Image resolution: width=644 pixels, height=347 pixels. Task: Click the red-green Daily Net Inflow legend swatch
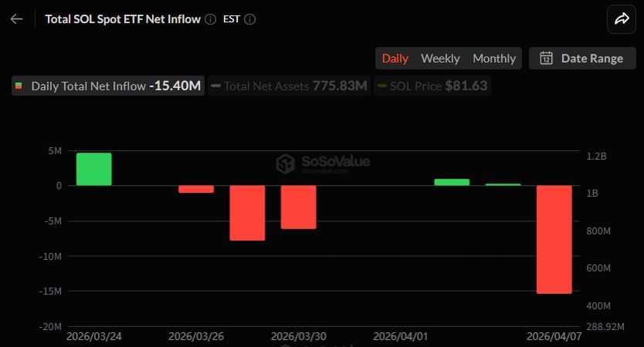[19, 86]
